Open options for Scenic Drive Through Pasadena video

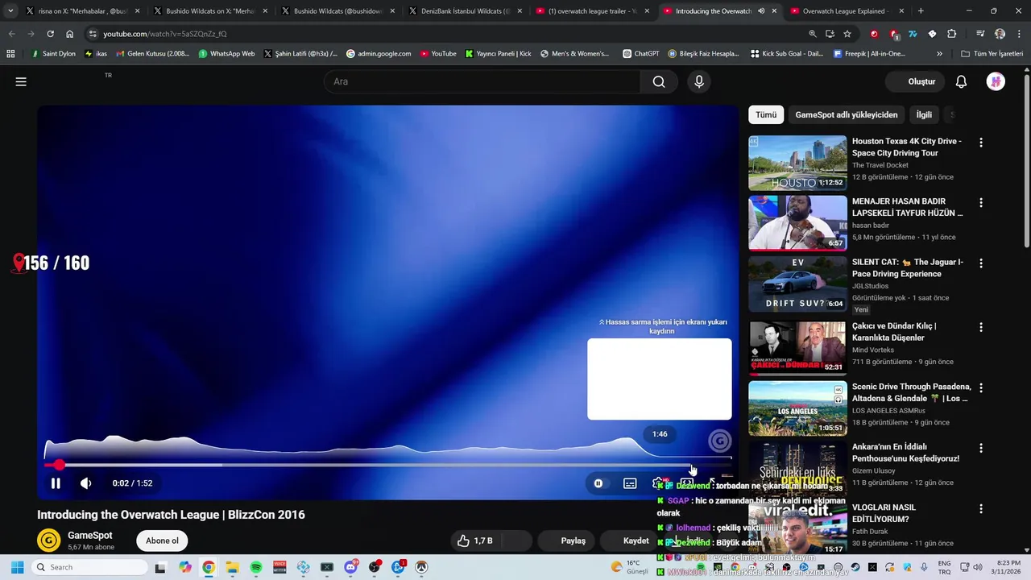980,388
